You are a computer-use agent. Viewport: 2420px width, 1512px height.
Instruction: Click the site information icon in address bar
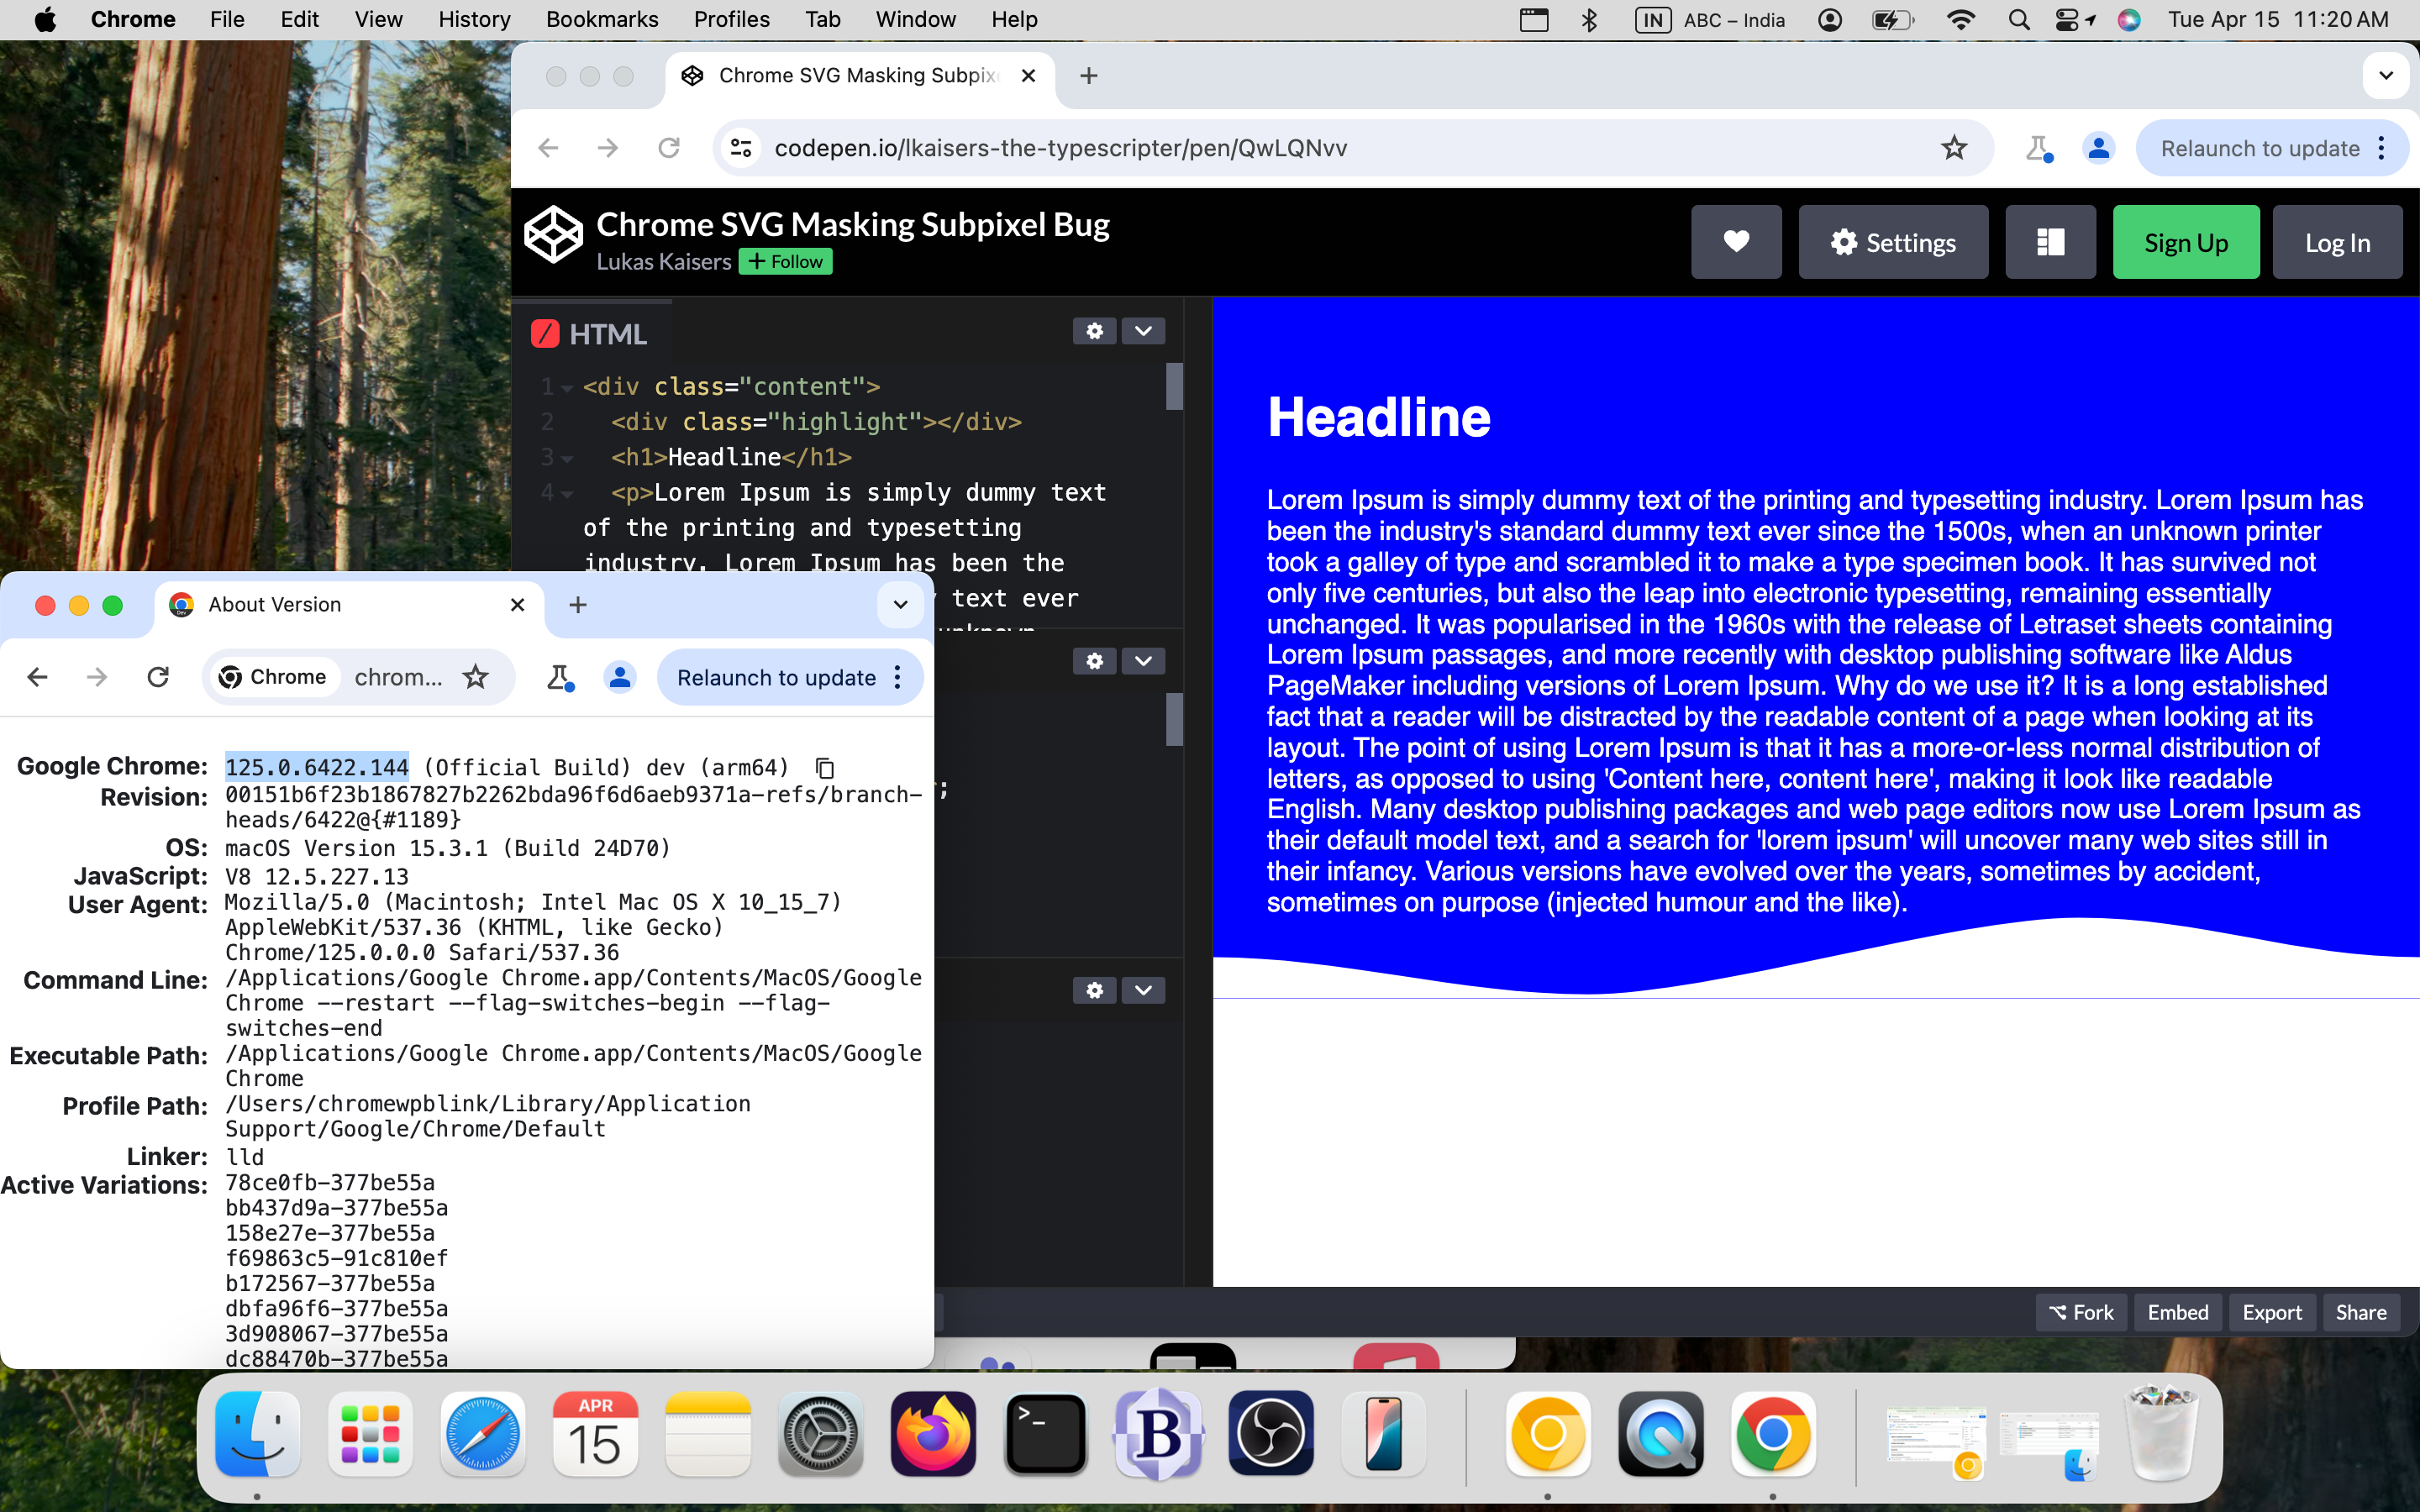coord(741,148)
